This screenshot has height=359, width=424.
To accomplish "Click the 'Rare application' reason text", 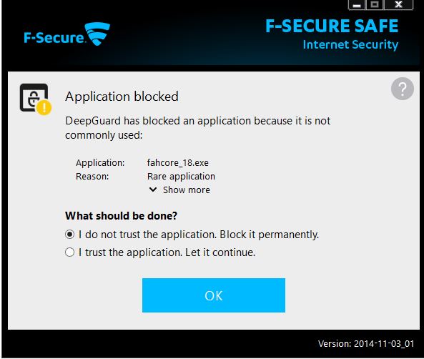I will (181, 177).
